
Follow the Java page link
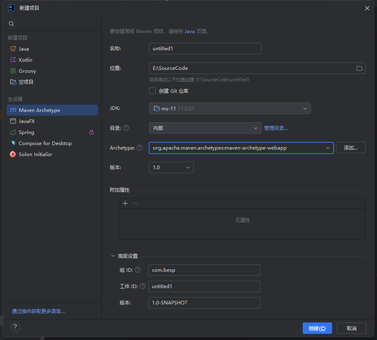[190, 31]
